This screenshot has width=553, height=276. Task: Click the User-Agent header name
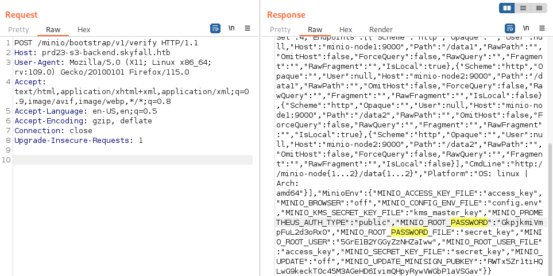point(36,63)
